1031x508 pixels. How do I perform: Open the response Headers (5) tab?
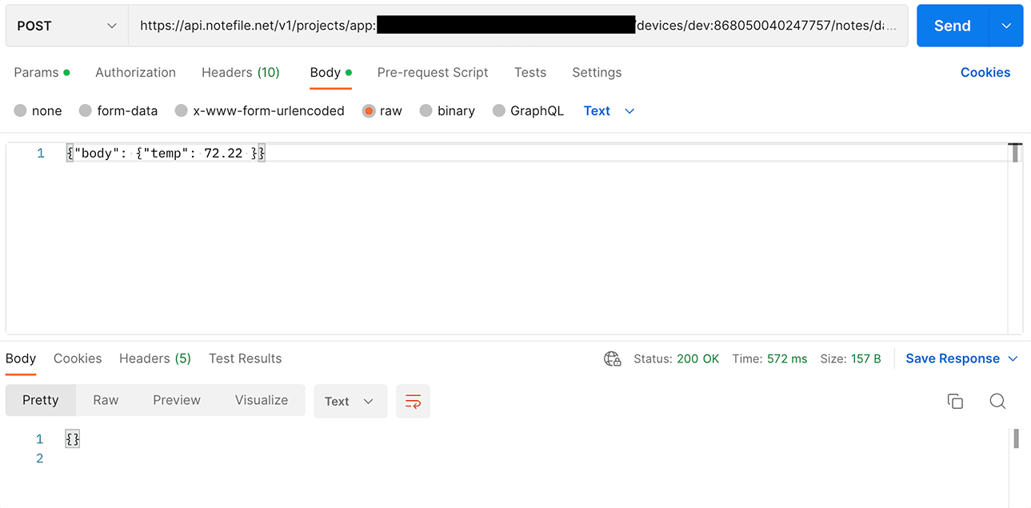pos(155,358)
